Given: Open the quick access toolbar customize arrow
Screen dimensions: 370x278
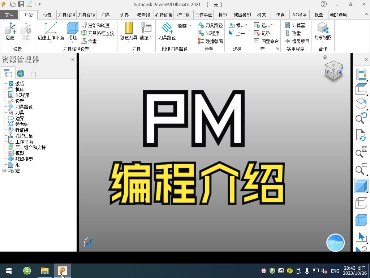Looking at the screenshot, I should 39,4.
